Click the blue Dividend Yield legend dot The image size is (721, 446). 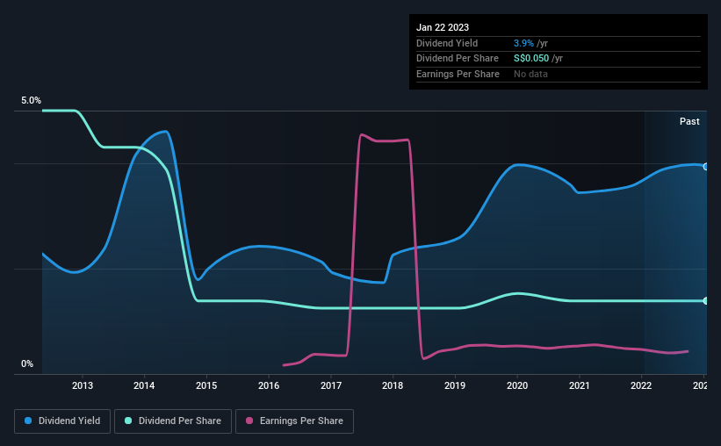[28, 421]
